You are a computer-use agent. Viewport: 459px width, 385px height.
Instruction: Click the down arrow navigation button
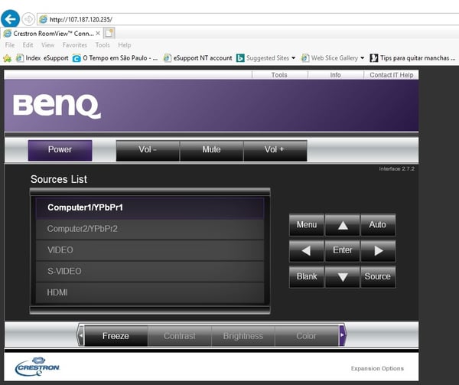343,276
